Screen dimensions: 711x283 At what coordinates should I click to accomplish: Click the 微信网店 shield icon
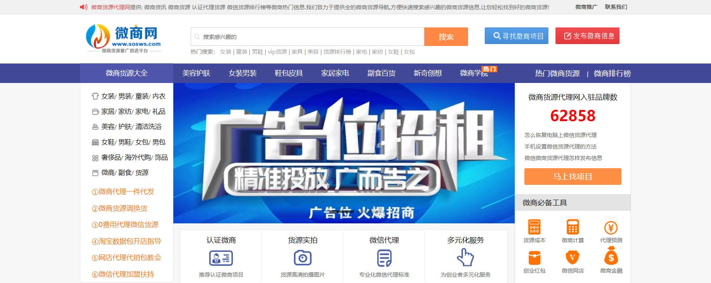pyautogui.click(x=573, y=257)
